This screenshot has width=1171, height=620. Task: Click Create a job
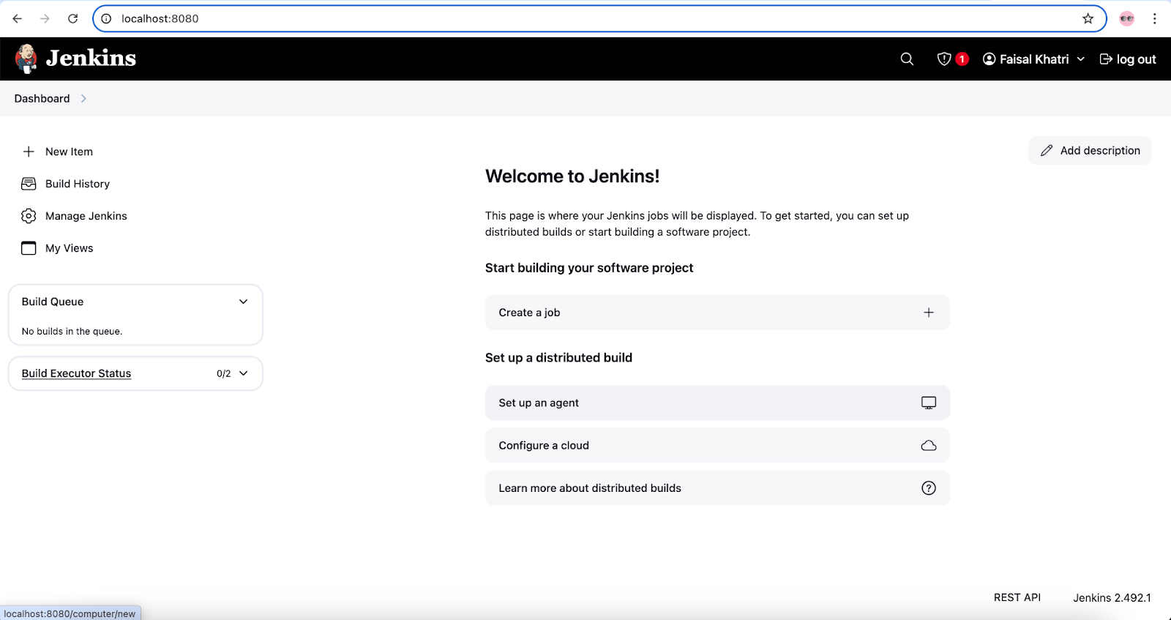(x=717, y=313)
